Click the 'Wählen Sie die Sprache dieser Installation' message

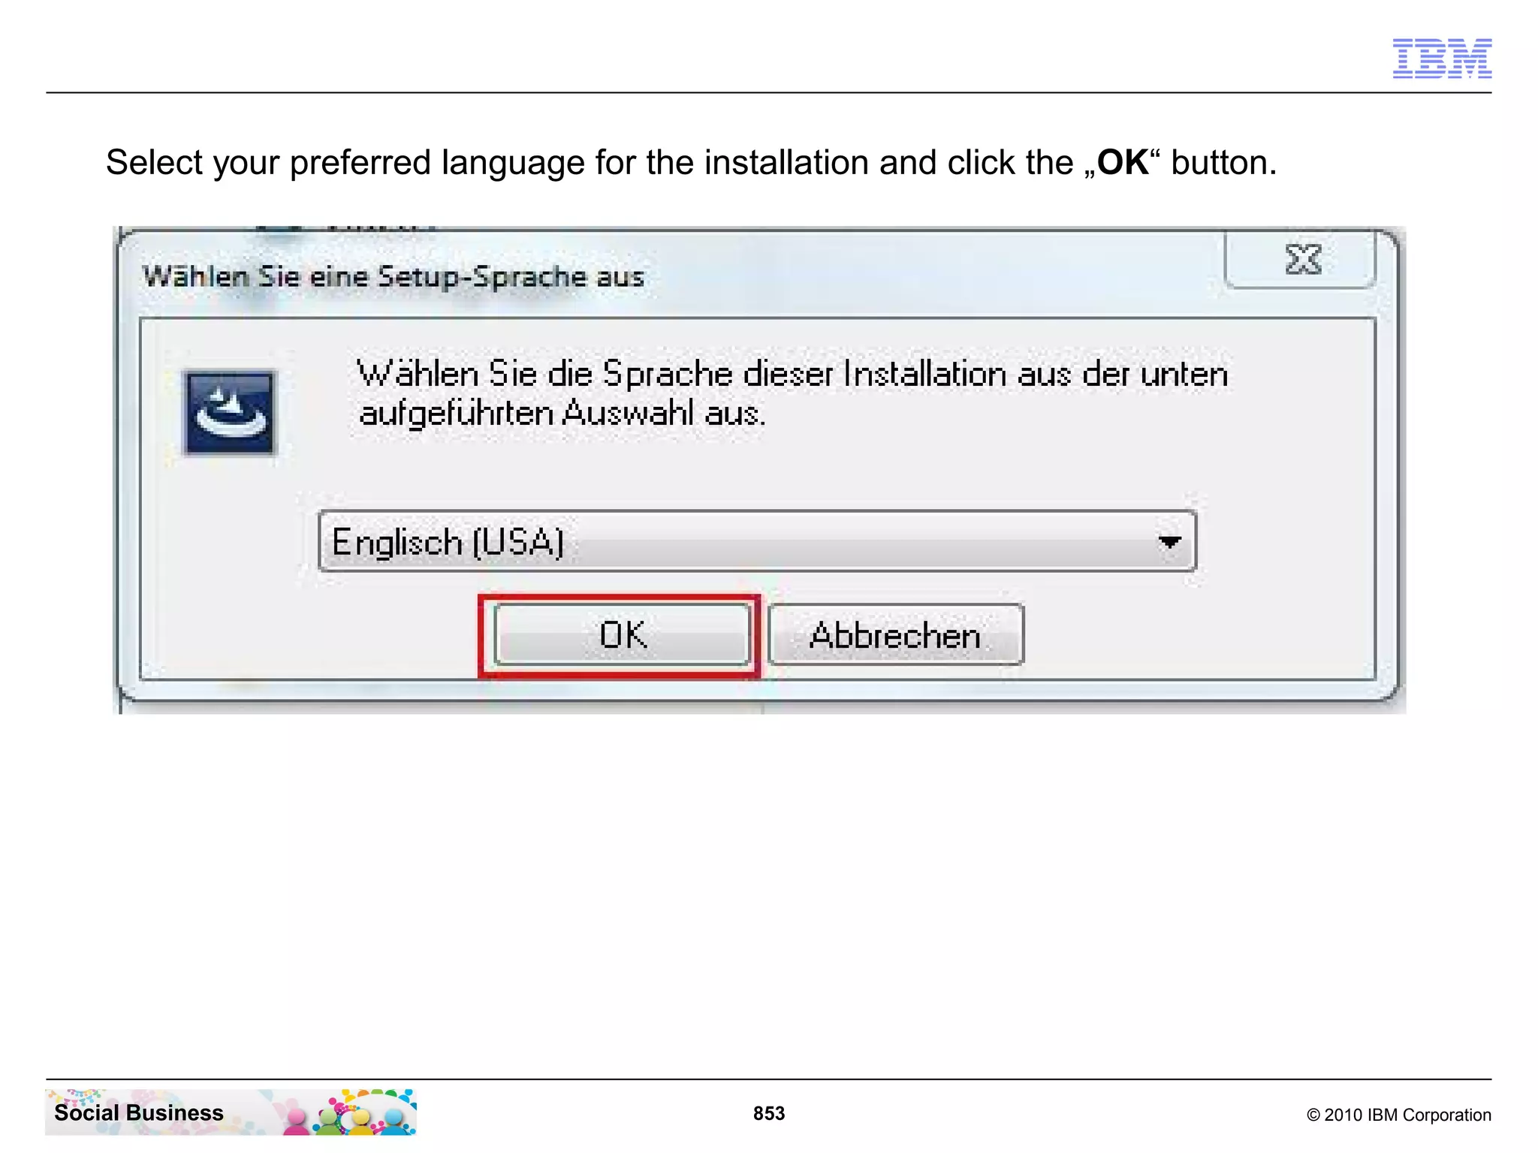792,393
